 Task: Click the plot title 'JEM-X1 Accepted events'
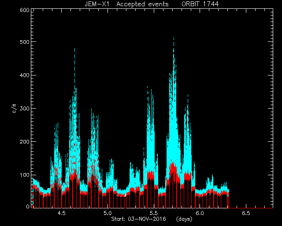pyautogui.click(x=126, y=4)
